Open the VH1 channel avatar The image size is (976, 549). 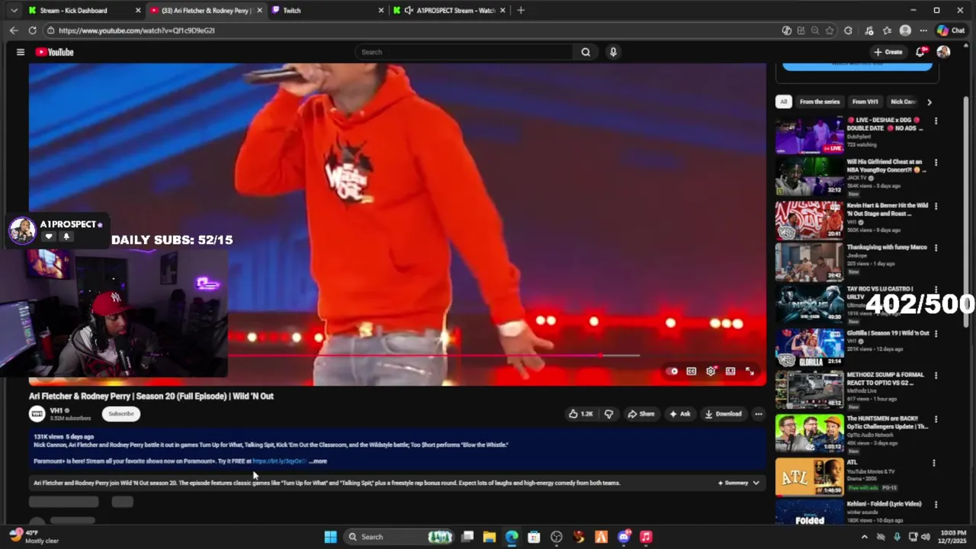(37, 414)
